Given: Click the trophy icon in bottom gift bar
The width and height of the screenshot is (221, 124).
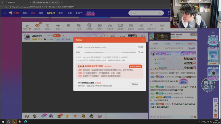Looking at the screenshot, I should tap(67, 116).
